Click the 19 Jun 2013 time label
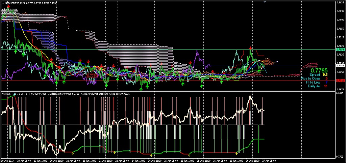Viewport: 346px width, 163px height. tap(7, 161)
